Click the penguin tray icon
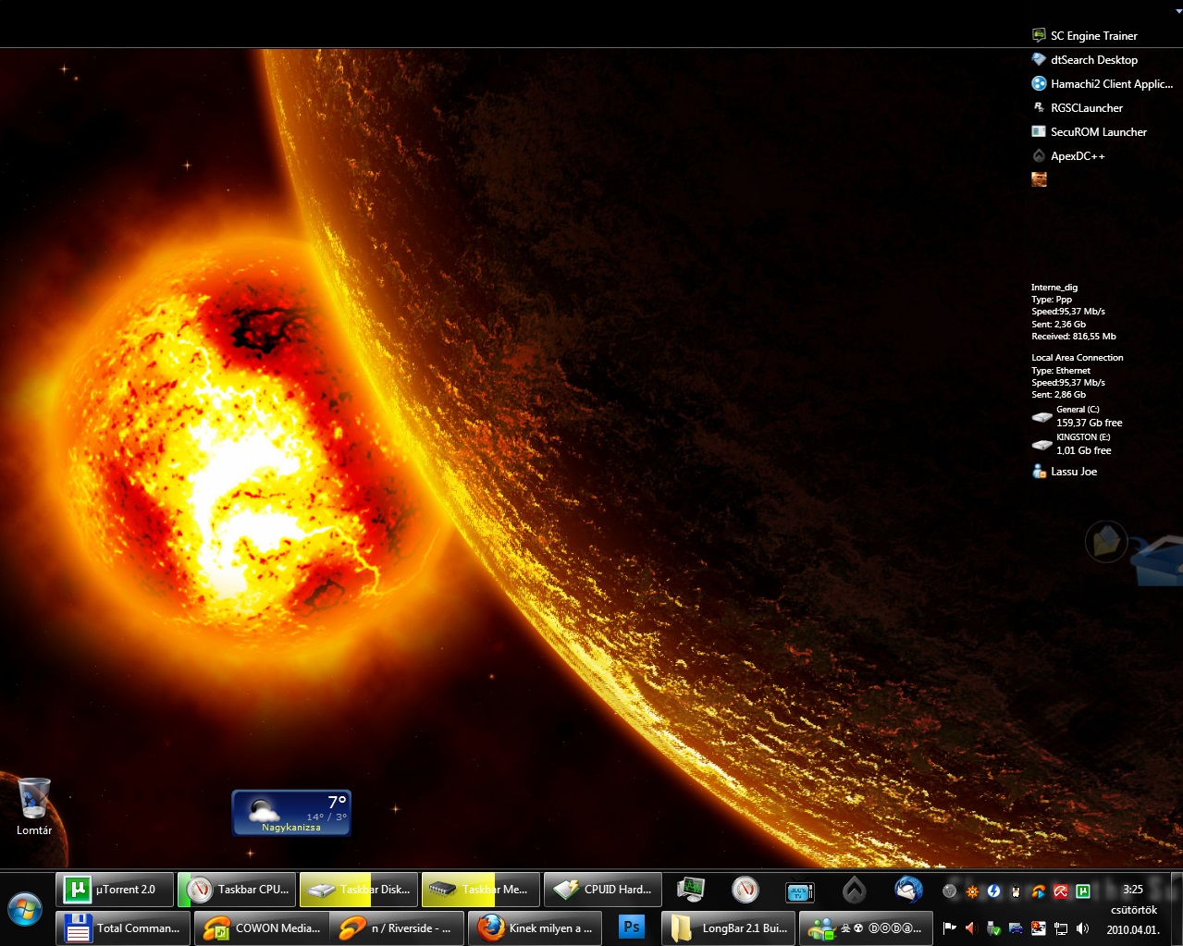Image resolution: width=1183 pixels, height=946 pixels. tap(1016, 891)
